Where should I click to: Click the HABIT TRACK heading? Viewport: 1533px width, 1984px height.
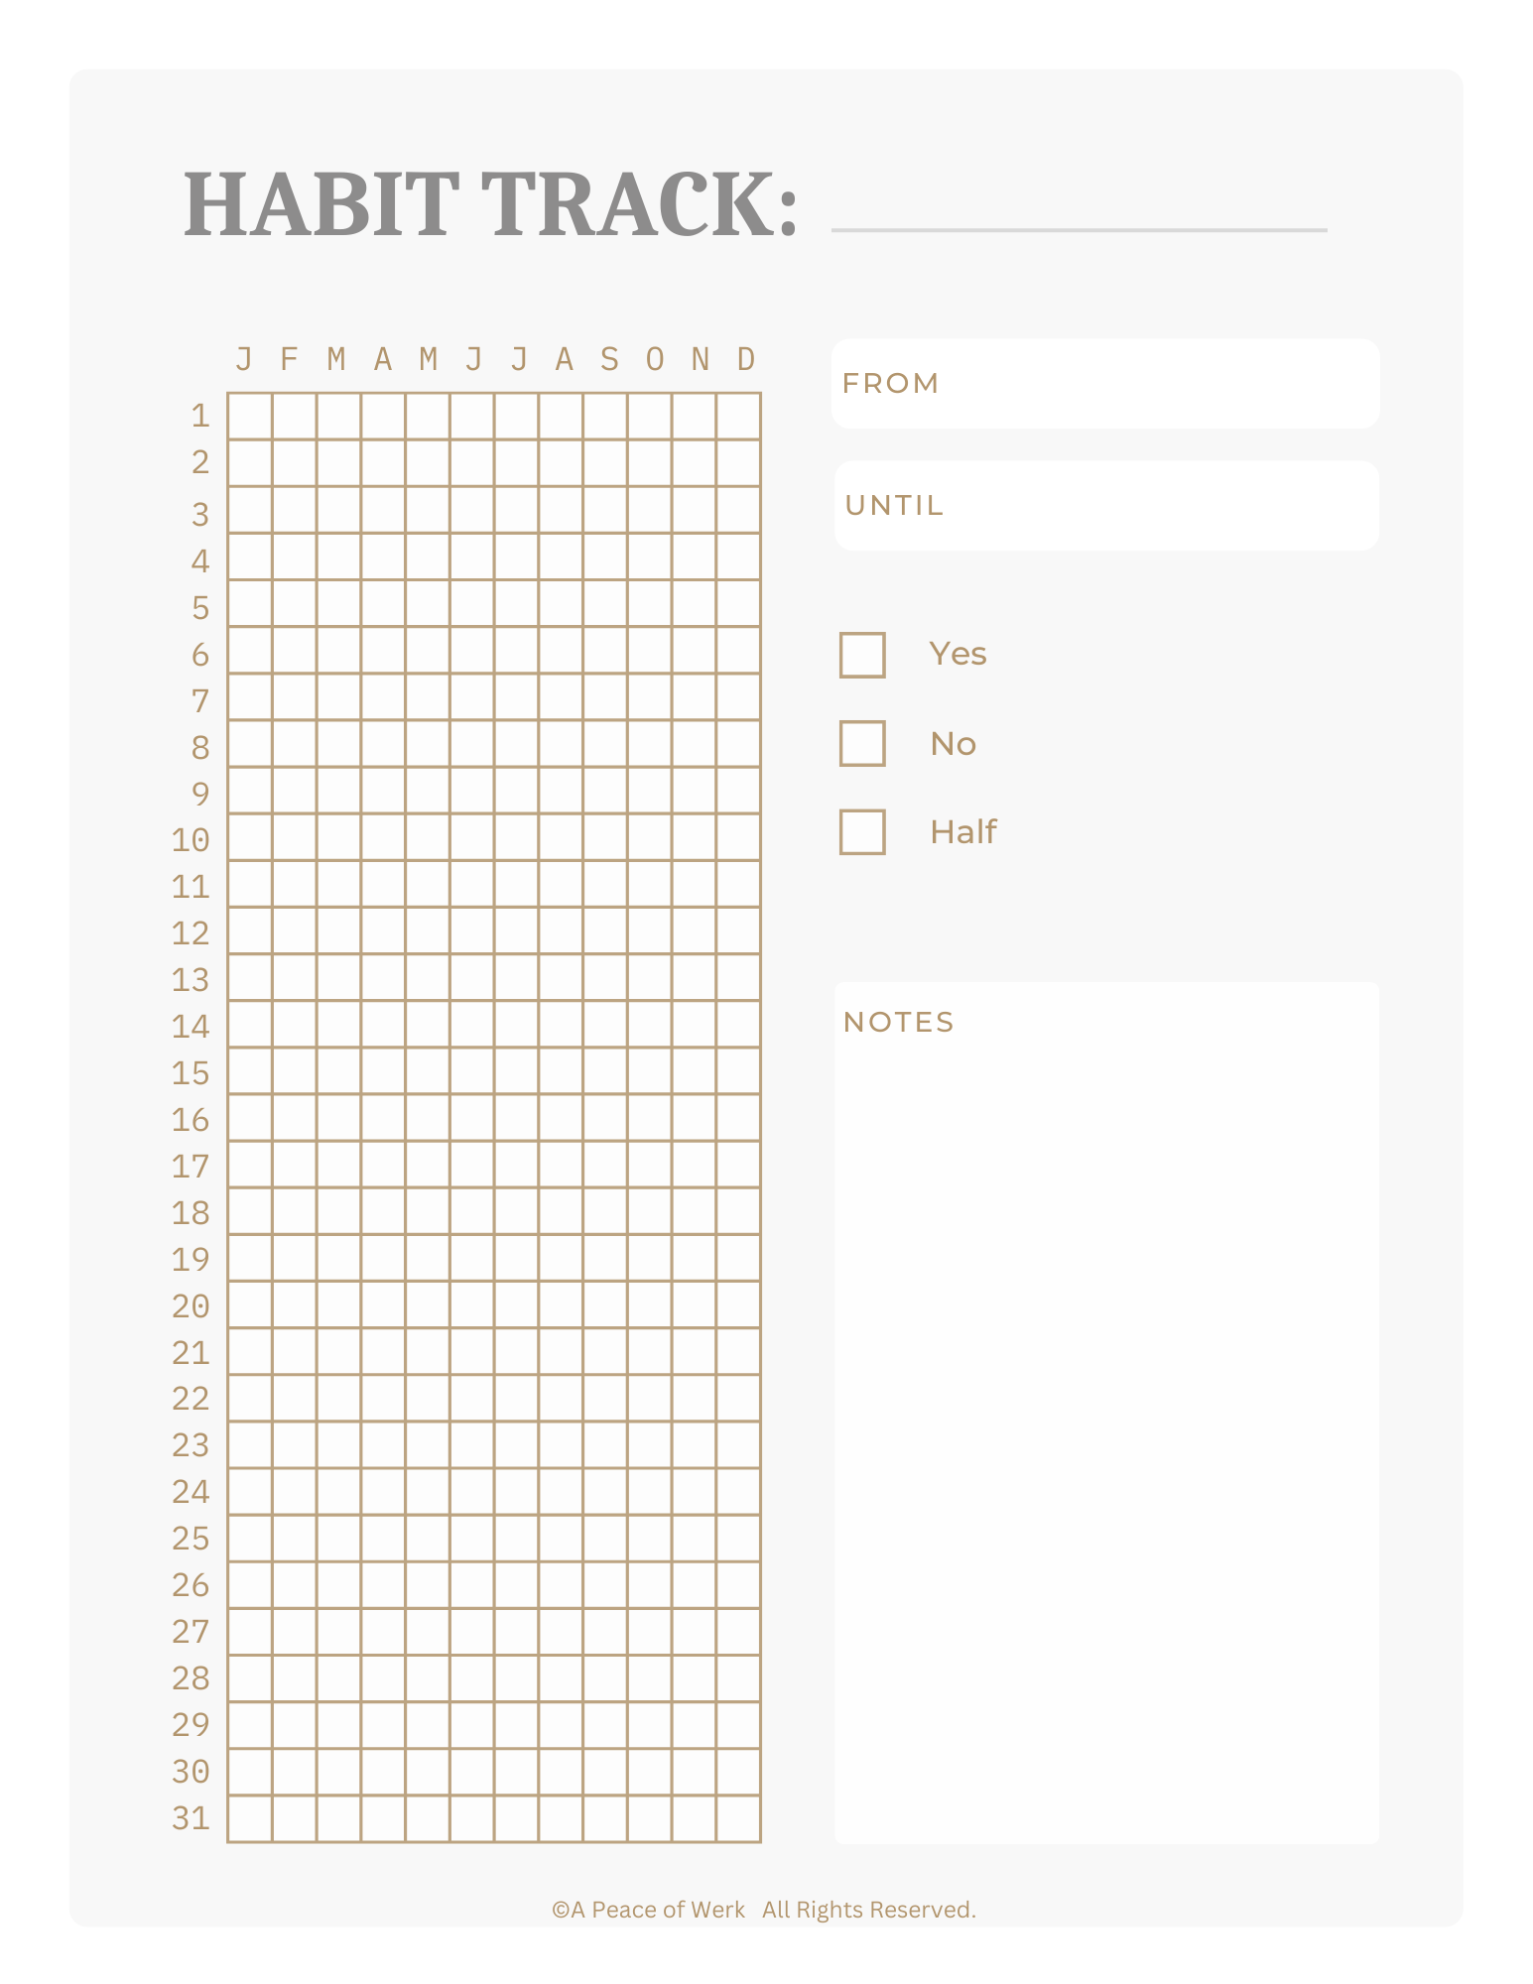point(490,204)
